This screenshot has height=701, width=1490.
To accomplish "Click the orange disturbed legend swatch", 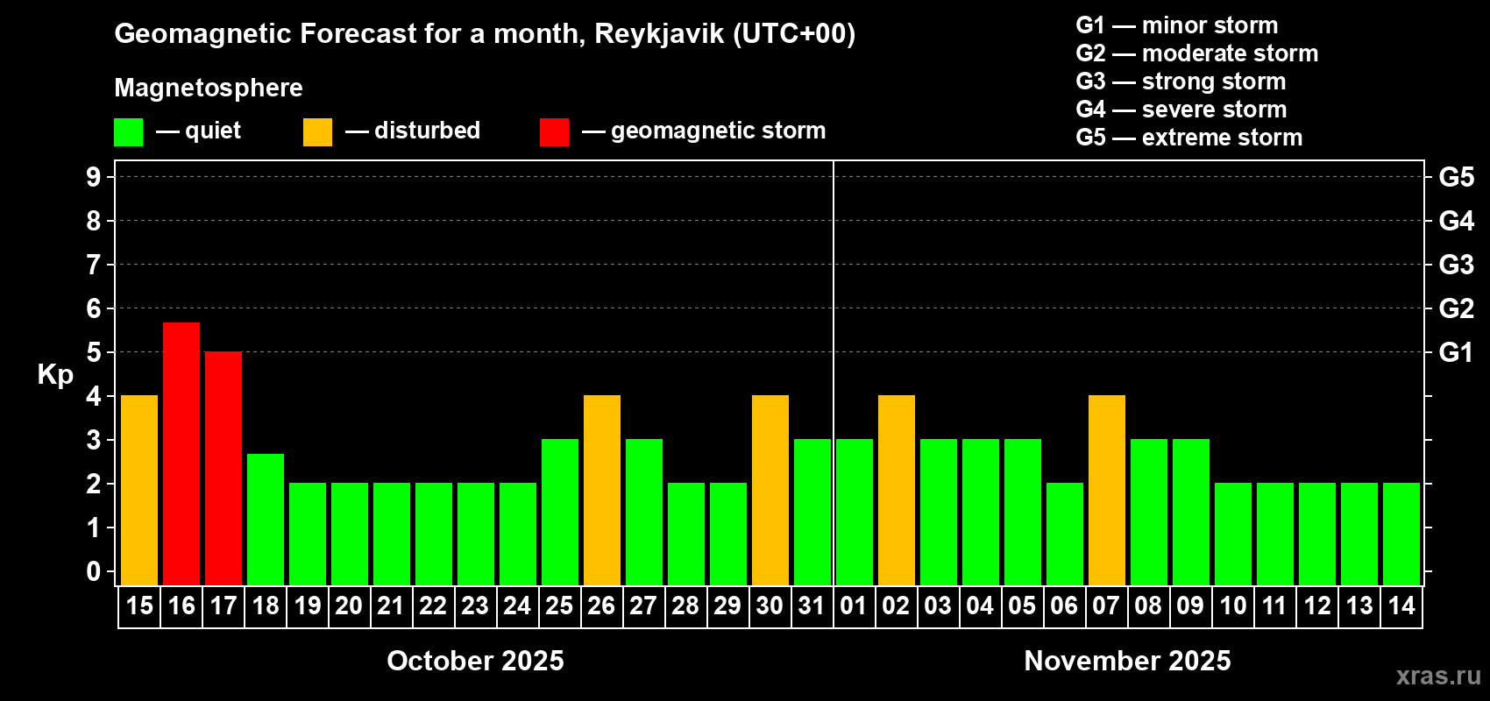I will click(x=317, y=132).
